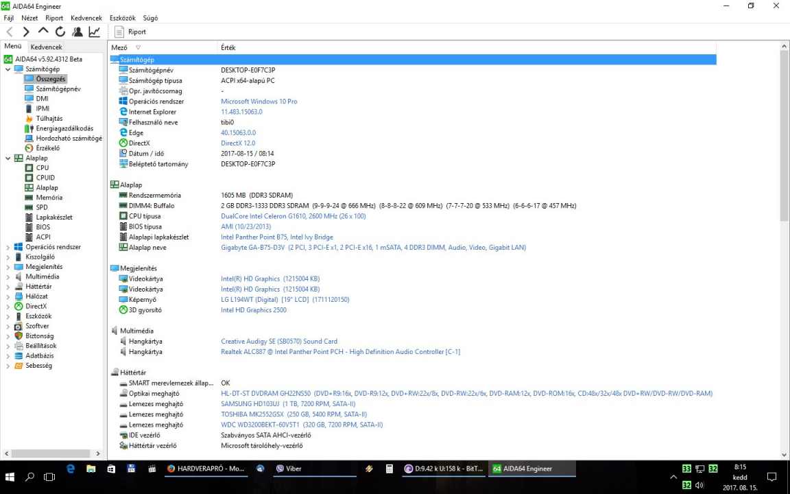This screenshot has width=790, height=494.
Task: Select the ACPI tree item
Action: 43,237
